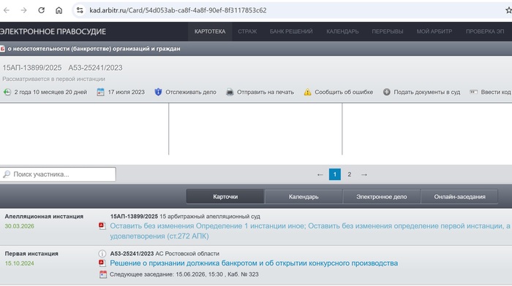Click calendar icon for next hearing
512x286 pixels.
coord(103,274)
